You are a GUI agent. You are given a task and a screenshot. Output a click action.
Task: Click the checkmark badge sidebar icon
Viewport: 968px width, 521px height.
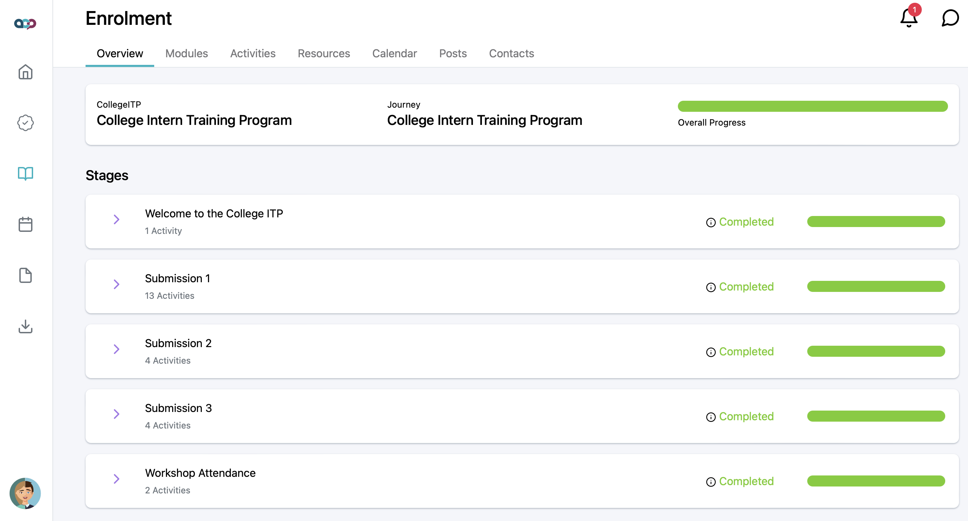click(25, 122)
